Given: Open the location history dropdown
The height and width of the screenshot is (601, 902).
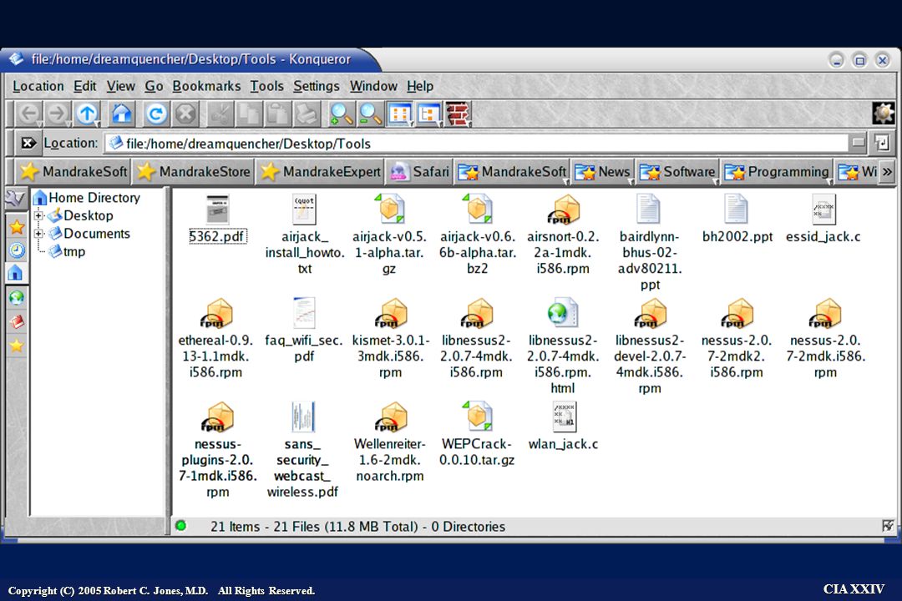Looking at the screenshot, I should (x=858, y=142).
